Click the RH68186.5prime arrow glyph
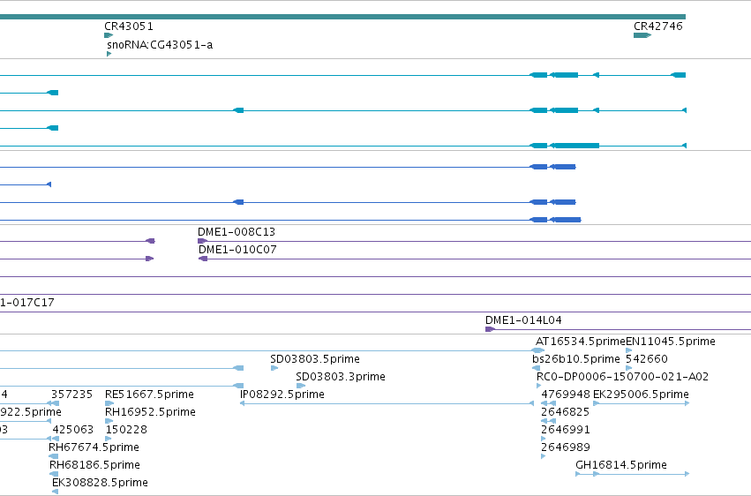 (54, 475)
